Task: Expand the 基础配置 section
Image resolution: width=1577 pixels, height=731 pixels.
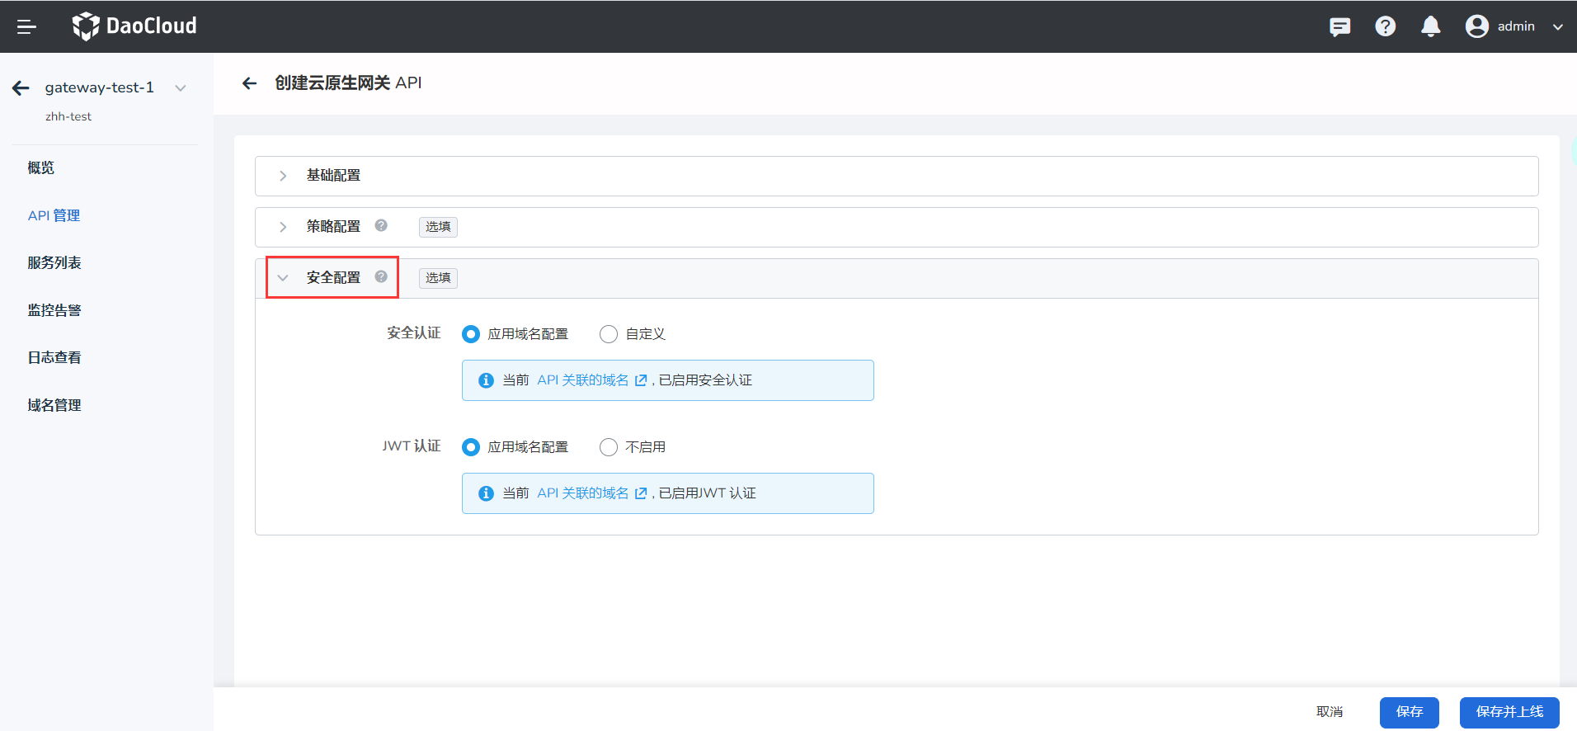Action: click(897, 176)
